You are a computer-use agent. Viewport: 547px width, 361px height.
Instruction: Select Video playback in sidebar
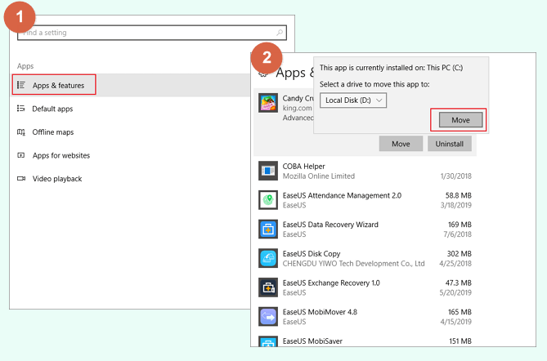click(56, 179)
